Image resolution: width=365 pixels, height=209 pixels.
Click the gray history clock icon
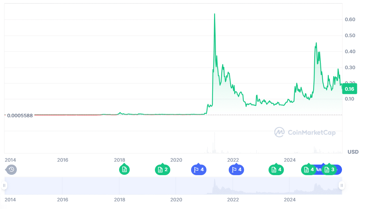tap(11, 169)
